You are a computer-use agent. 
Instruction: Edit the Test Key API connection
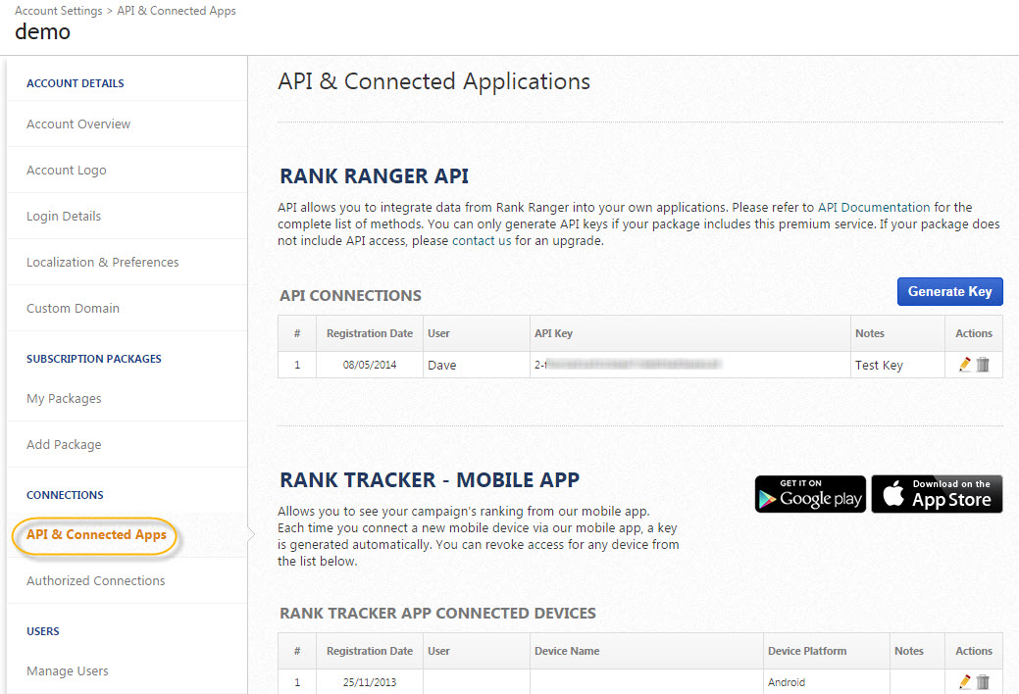tap(965, 365)
